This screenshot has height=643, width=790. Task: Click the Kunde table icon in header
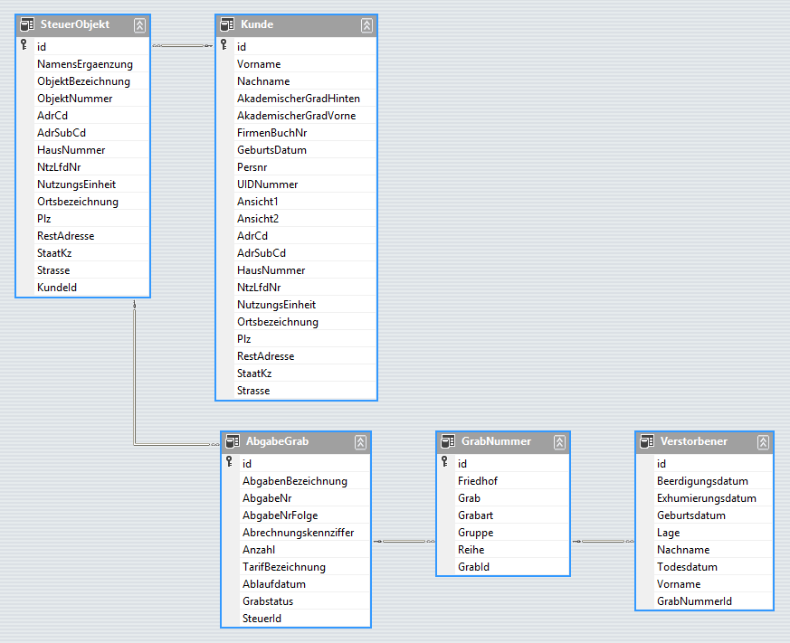[x=227, y=25]
